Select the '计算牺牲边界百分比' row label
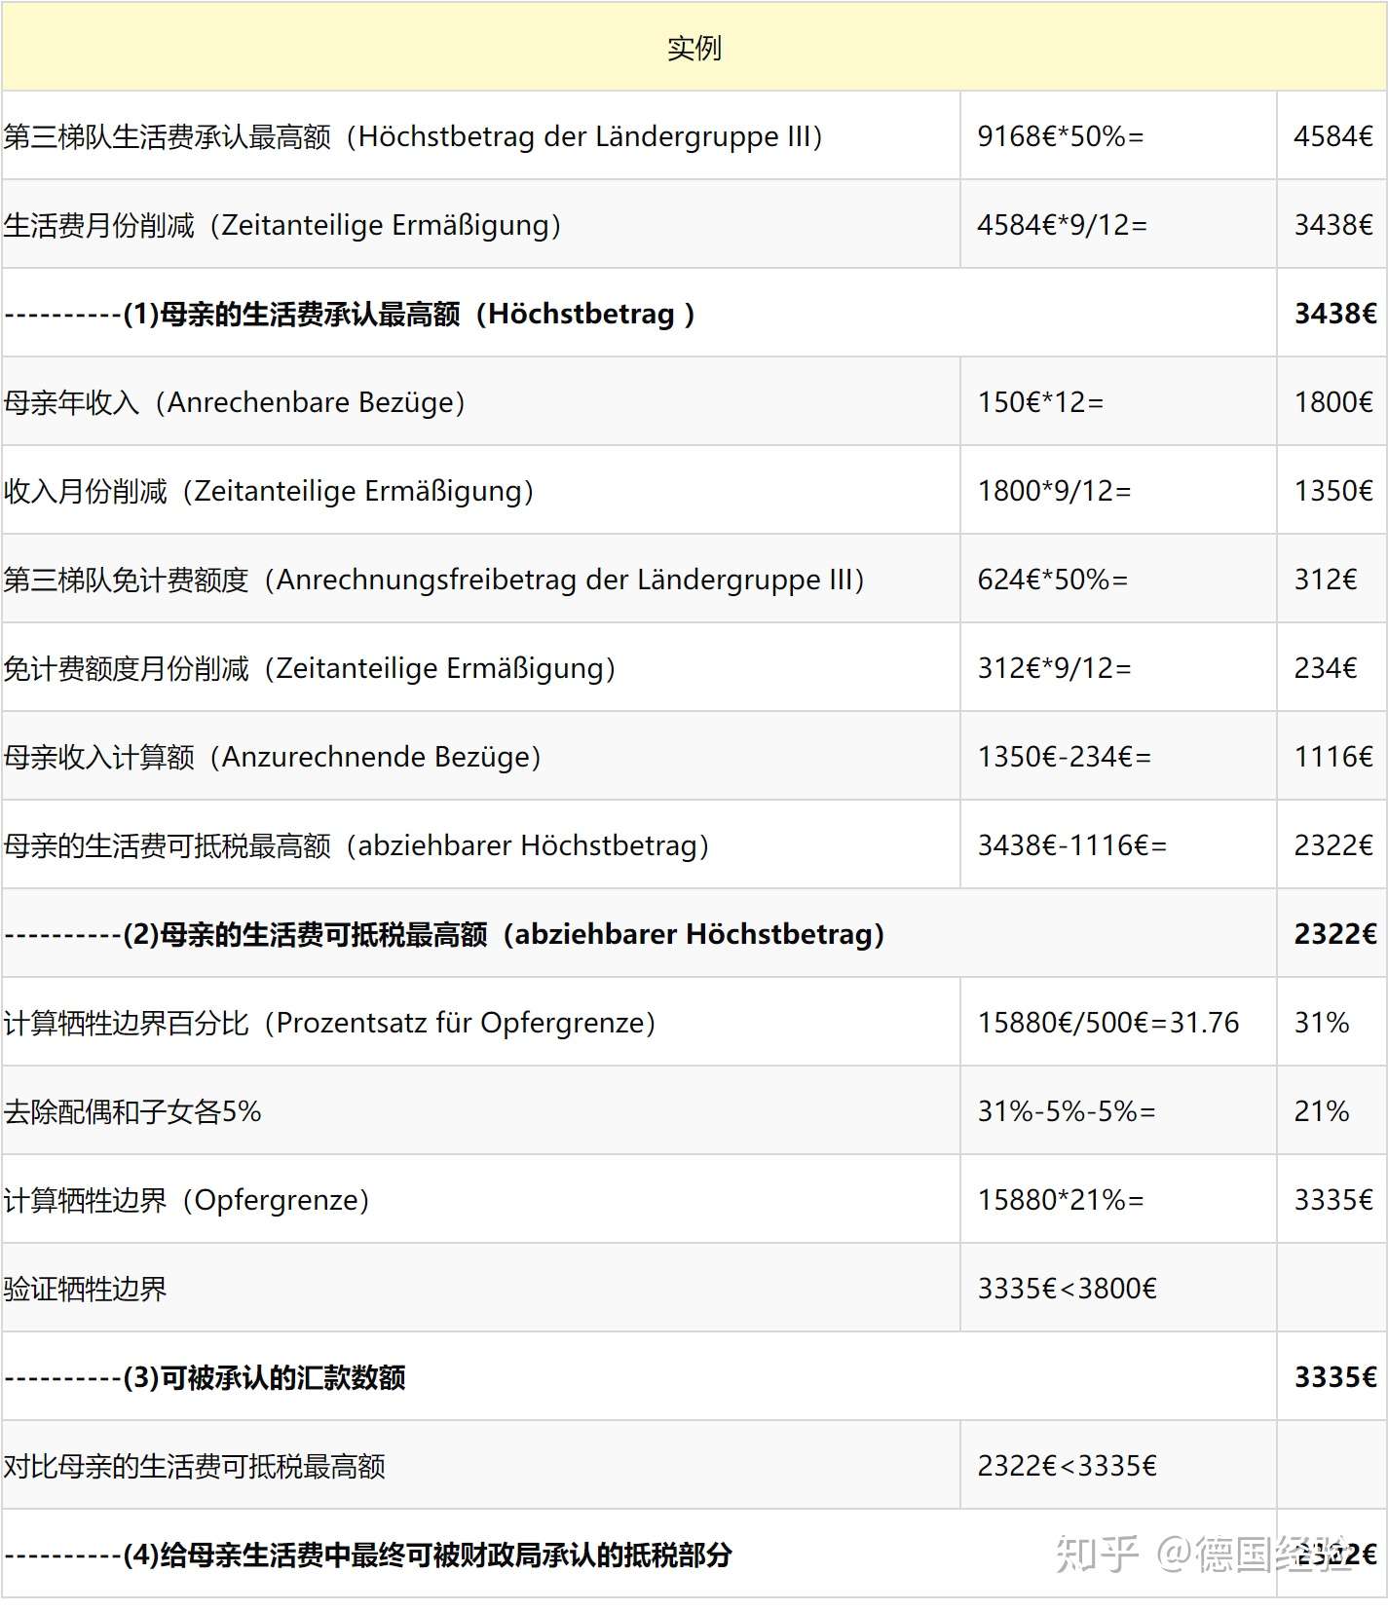The width and height of the screenshot is (1388, 1611). tap(330, 1023)
